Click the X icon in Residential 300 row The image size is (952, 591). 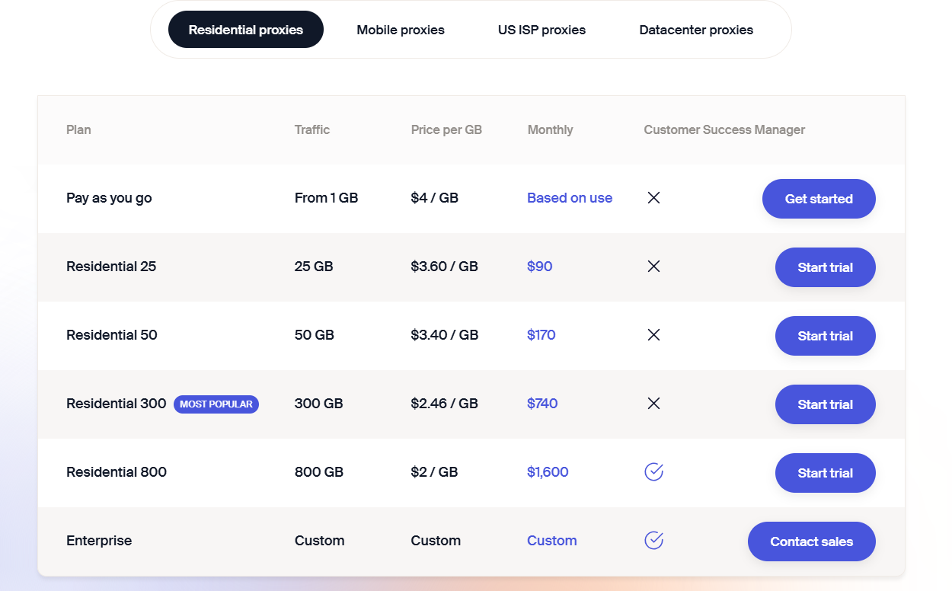tap(653, 404)
